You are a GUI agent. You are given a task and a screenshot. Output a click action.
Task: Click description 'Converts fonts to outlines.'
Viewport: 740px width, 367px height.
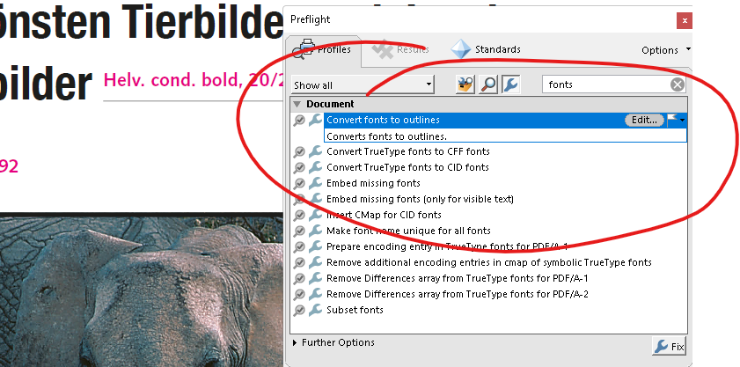coord(386,136)
